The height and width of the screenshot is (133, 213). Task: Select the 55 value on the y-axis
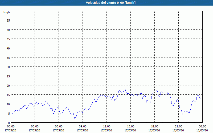(8, 20)
